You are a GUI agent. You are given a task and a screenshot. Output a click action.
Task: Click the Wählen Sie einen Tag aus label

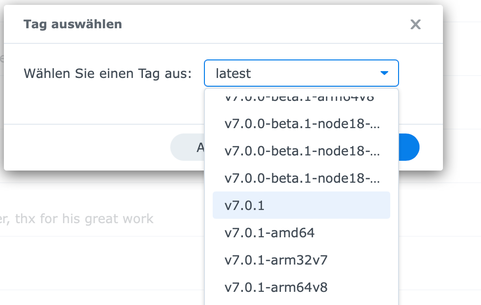(x=107, y=74)
